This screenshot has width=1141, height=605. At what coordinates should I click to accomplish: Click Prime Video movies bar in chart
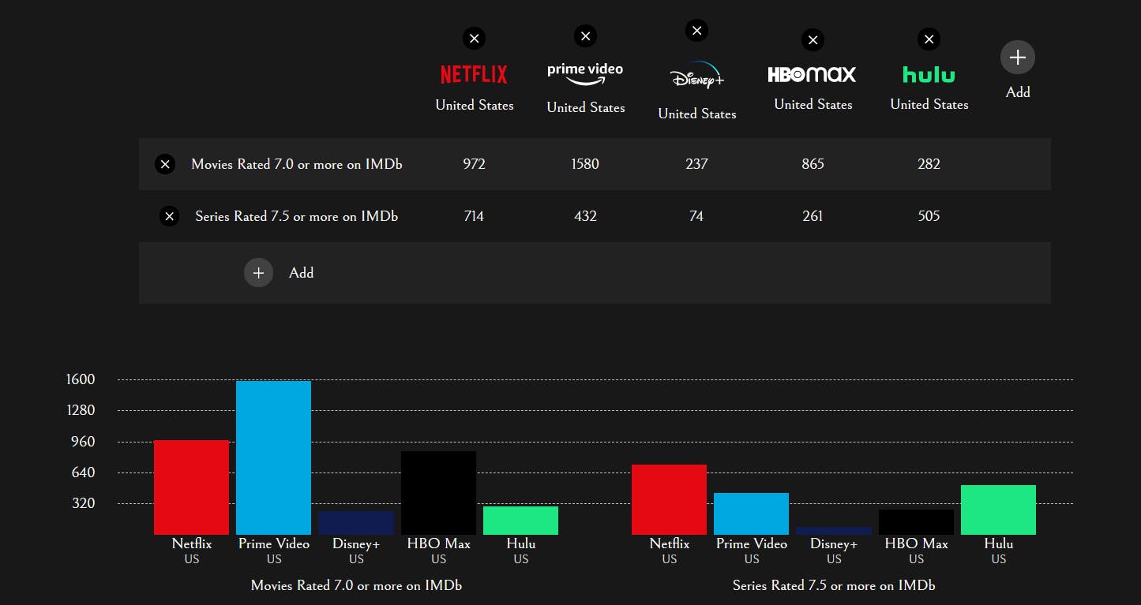tap(274, 457)
